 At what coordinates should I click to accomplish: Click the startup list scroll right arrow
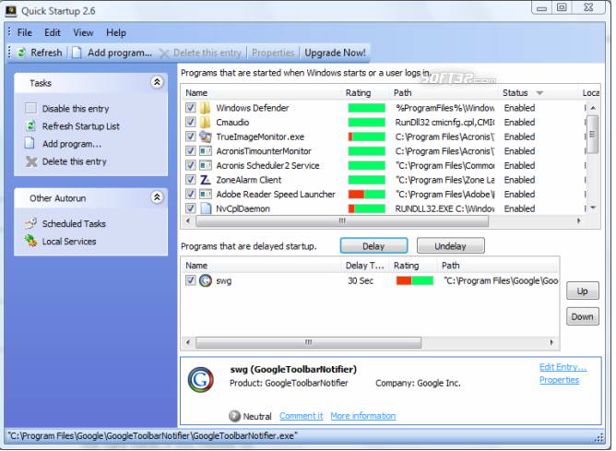pyautogui.click(x=578, y=220)
